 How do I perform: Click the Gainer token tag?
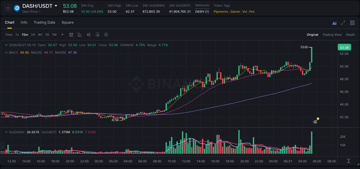235,12
